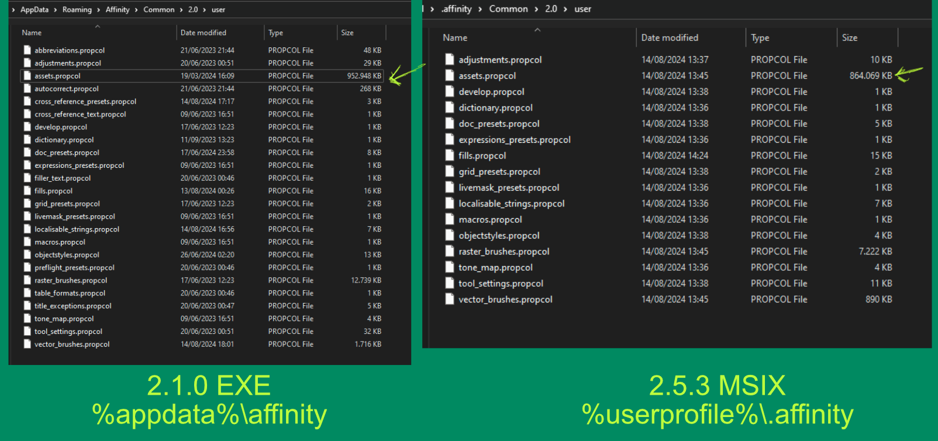Screen dimensions: 938x441
Task: Click file icon of adjustments.propcol in right window
Action: [x=449, y=60]
